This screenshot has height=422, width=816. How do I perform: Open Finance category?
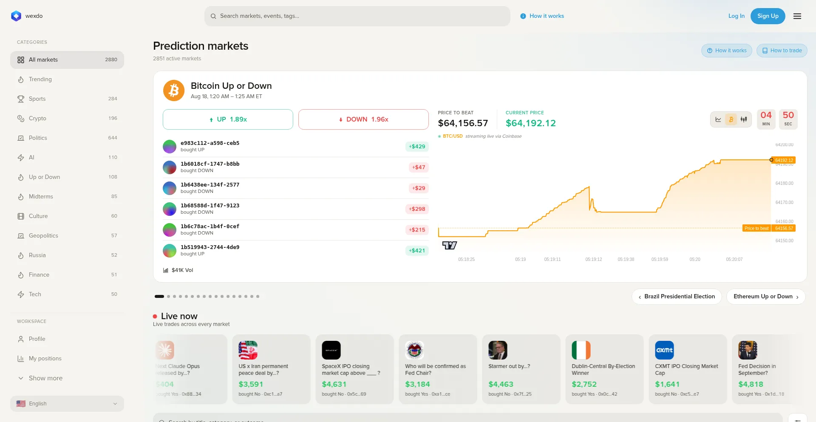click(67, 275)
